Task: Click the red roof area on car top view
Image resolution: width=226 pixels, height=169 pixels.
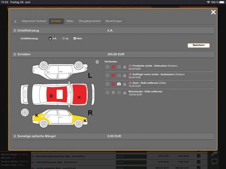Action: click(x=52, y=94)
